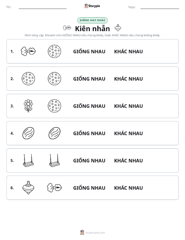Select GIỐNG NHAU for row 2
Viewport: 185px width, 240px height.
point(89,79)
